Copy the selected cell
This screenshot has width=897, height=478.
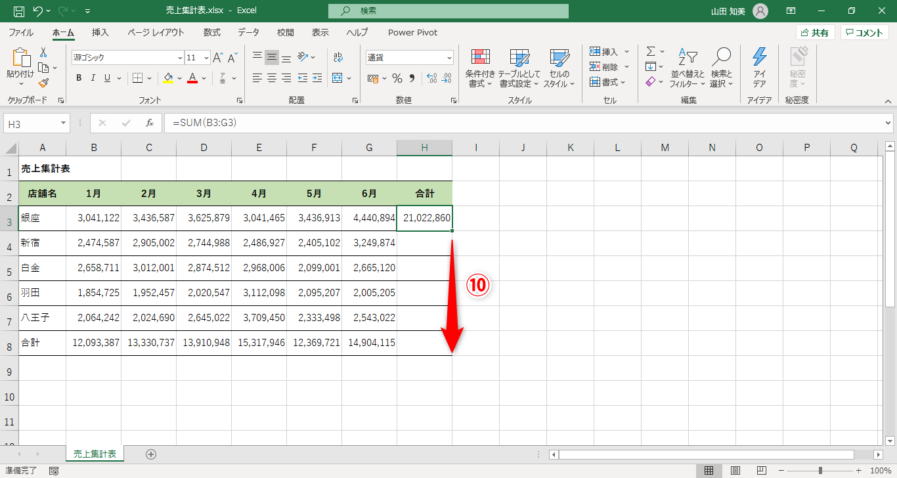pyautogui.click(x=43, y=68)
